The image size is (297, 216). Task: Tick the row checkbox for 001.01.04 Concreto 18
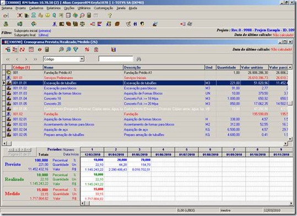4,99
